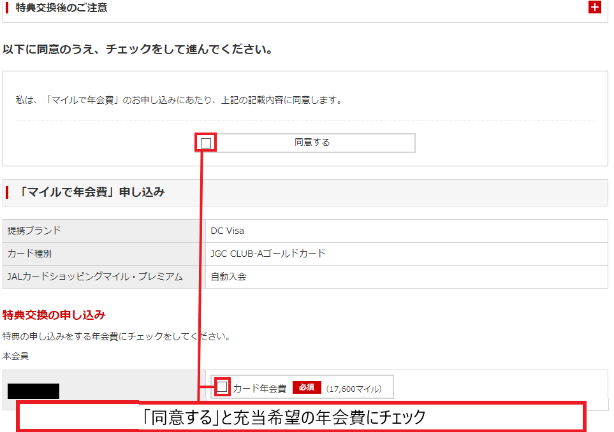
Task: Check the 同意する checkbox
Action: pyautogui.click(x=206, y=143)
